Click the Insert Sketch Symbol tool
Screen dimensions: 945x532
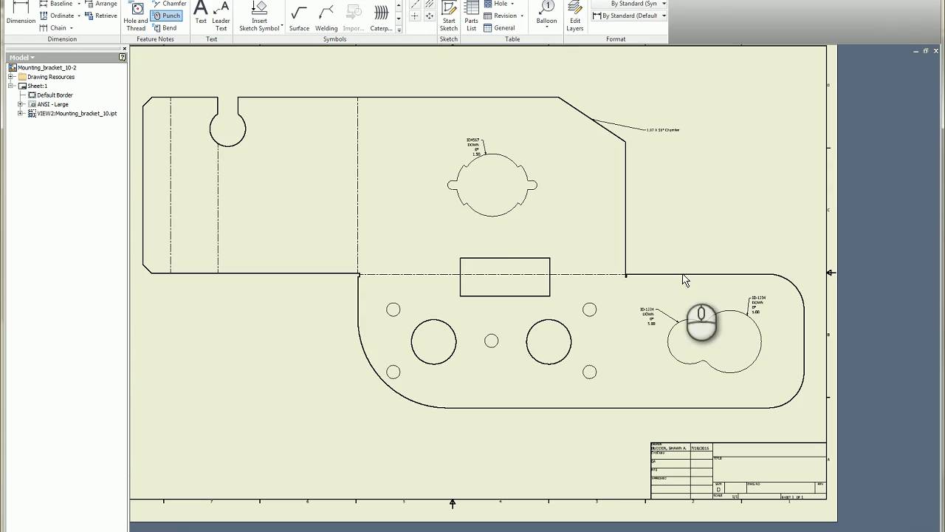coord(259,16)
